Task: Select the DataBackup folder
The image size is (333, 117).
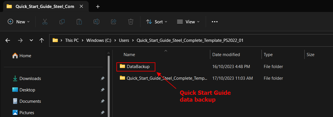Action: click(138, 67)
